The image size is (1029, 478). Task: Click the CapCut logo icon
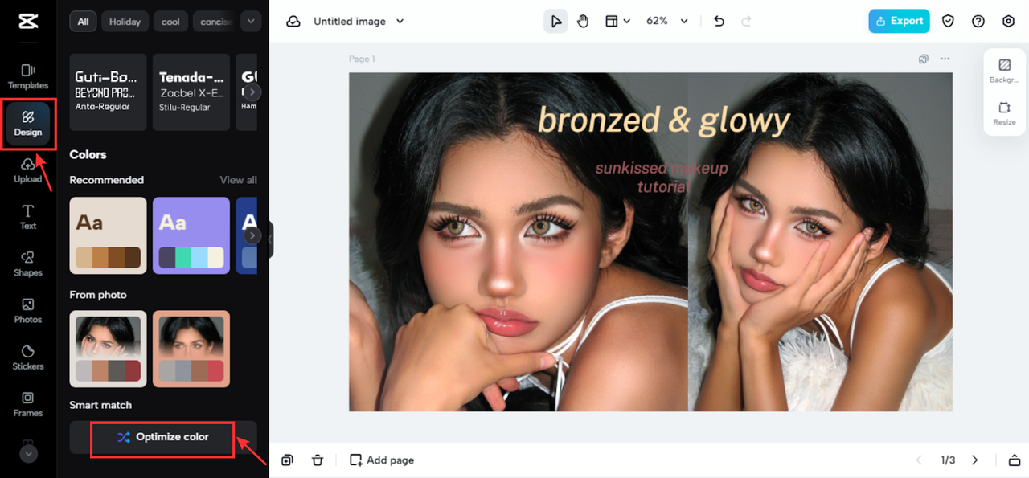point(28,22)
